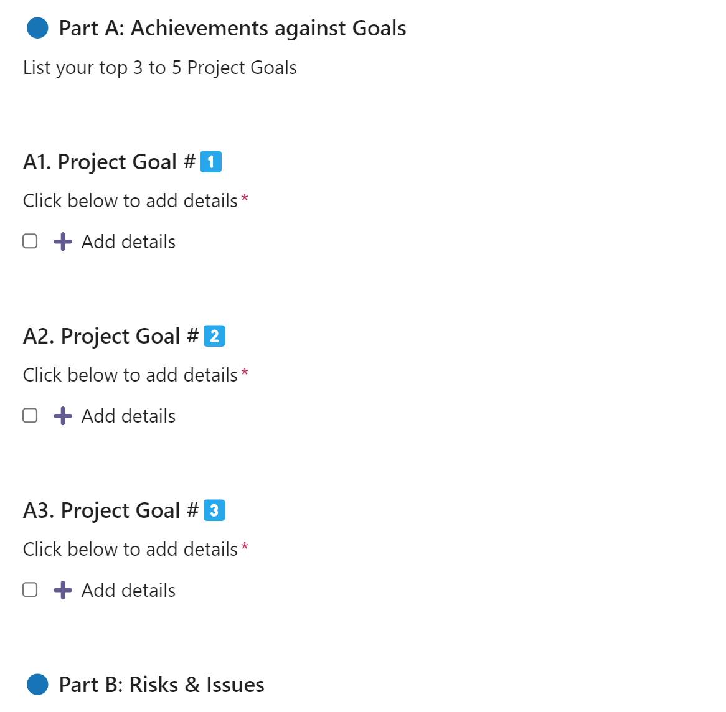
Task: Click the plus icon under Project Goal #1
Action: [63, 241]
